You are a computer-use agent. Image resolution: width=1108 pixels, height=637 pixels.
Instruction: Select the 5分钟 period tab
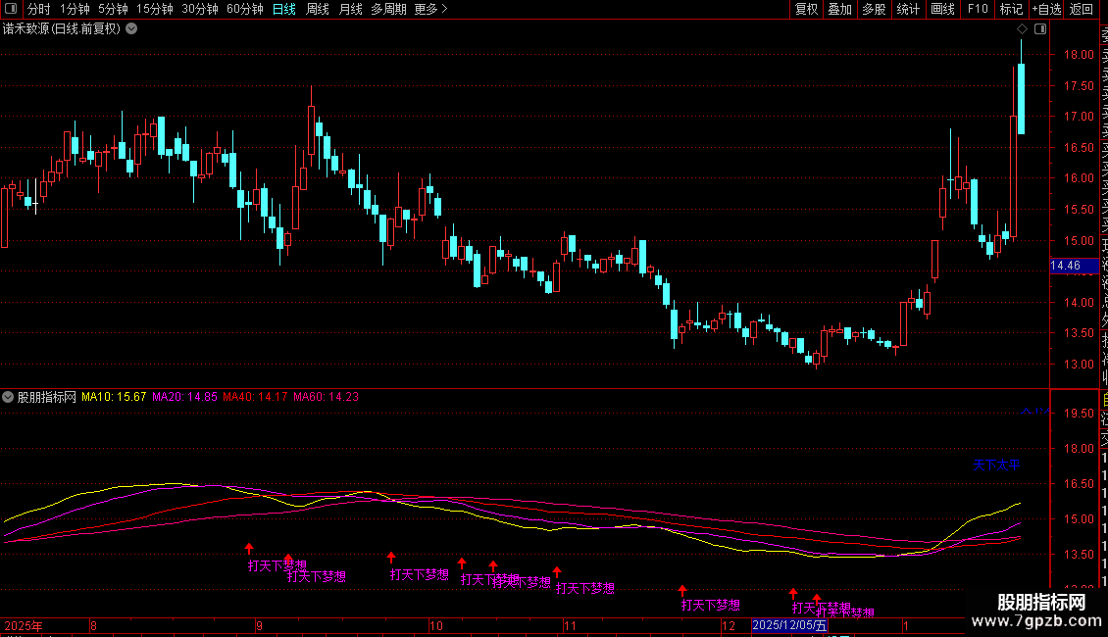click(113, 9)
